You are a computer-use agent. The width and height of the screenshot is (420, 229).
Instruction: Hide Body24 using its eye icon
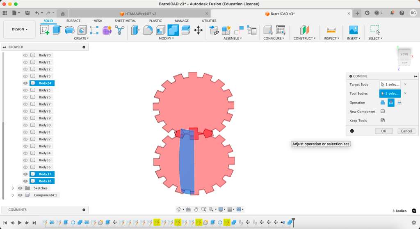coord(25,83)
